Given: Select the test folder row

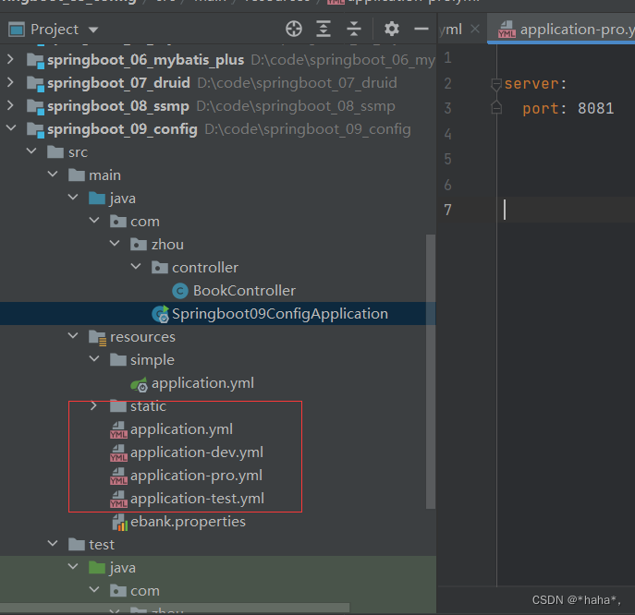Looking at the screenshot, I should (218, 544).
